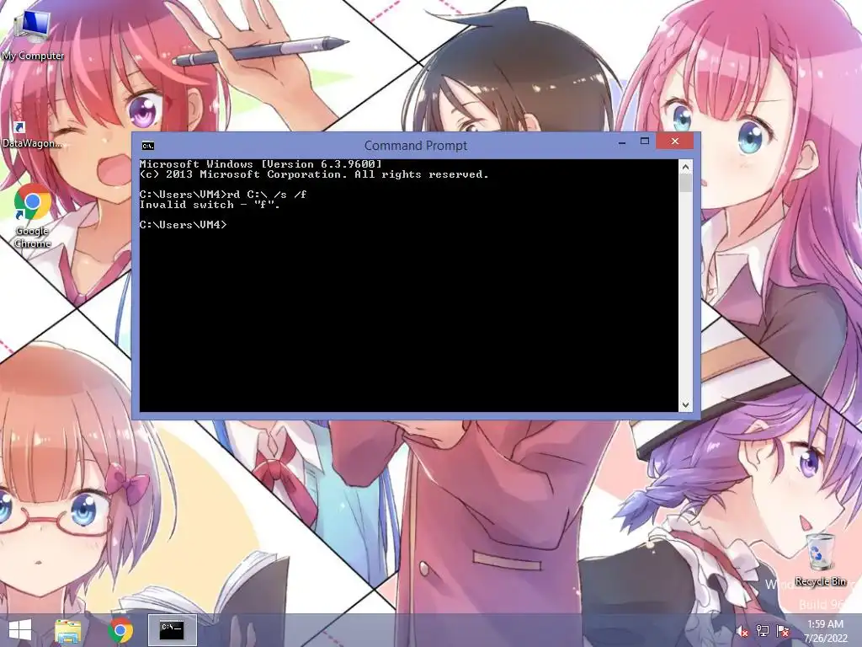Screen dimensions: 862x647
Task: Launch Chrome from the taskbar
Action: tap(120, 630)
